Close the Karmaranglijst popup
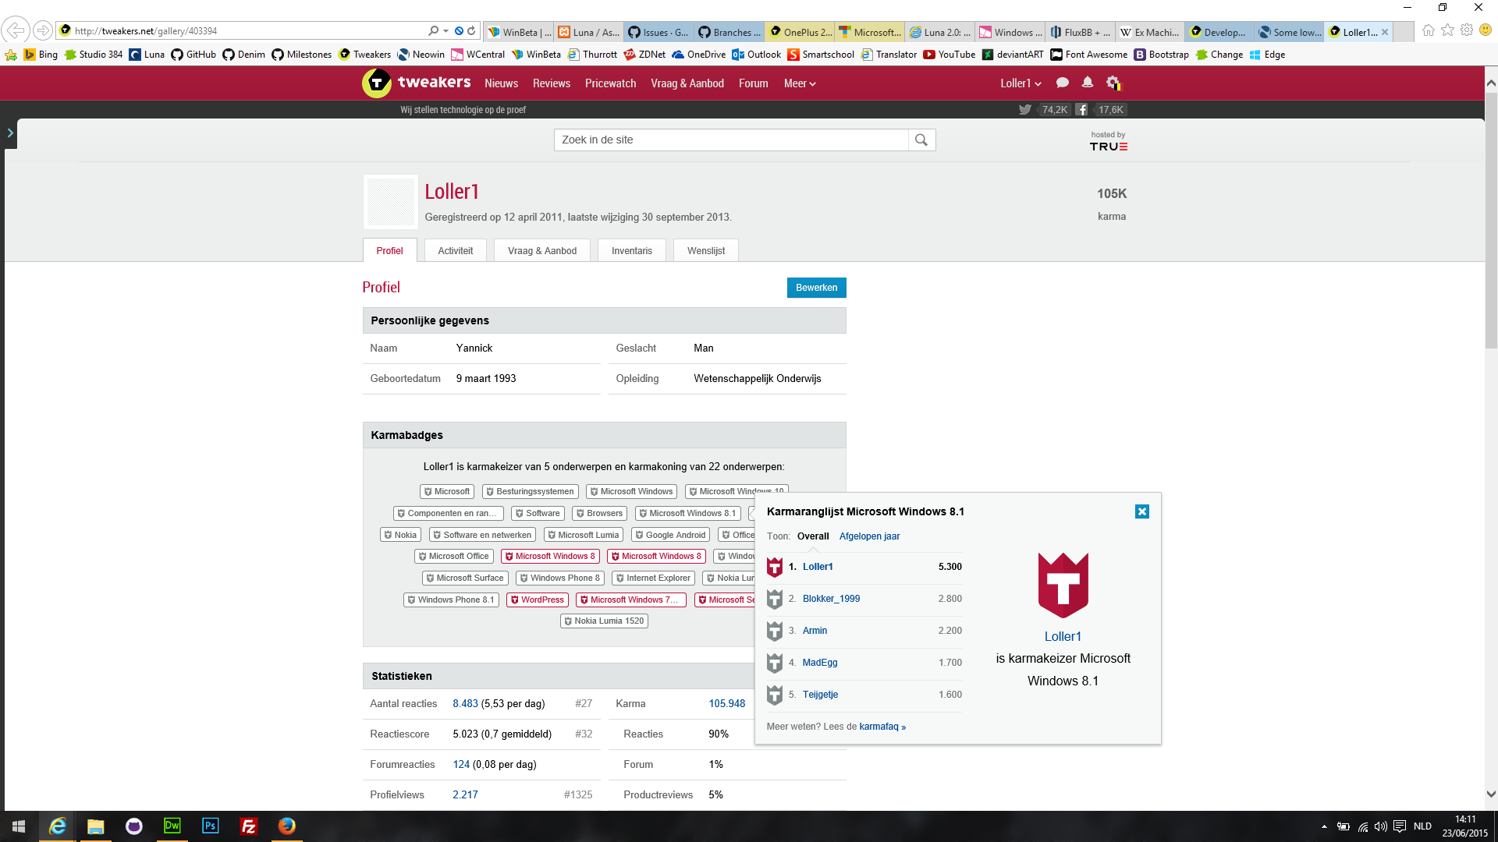 (1142, 511)
